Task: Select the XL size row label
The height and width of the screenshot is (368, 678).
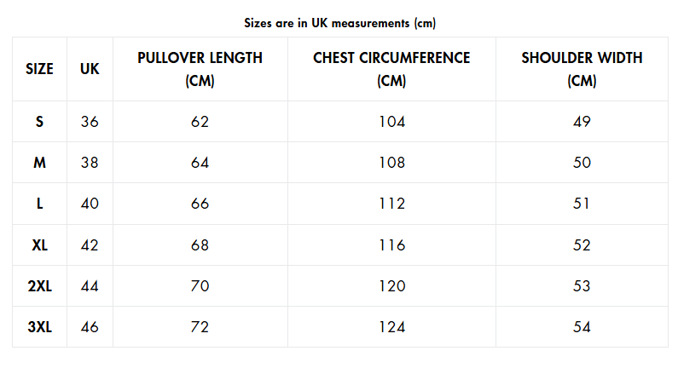Action: (39, 245)
